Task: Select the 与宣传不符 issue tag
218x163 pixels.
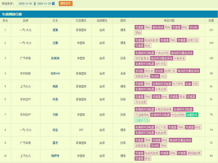Action: pos(142,120)
